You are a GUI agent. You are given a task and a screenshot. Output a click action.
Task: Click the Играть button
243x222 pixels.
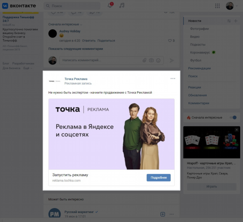[x=212, y=187]
